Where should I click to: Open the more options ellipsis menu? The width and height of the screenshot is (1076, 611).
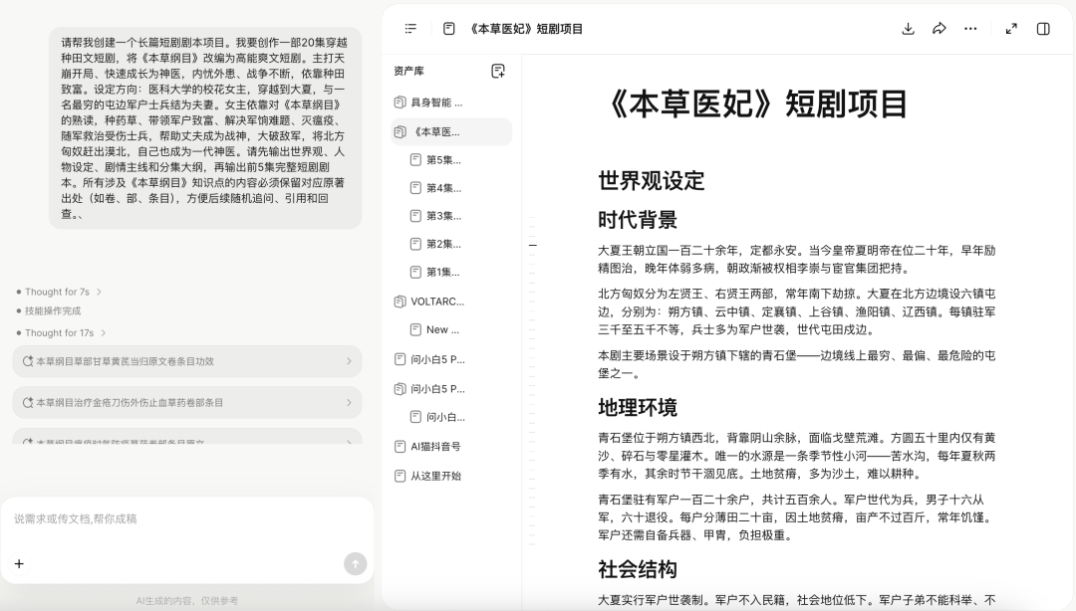coord(970,29)
